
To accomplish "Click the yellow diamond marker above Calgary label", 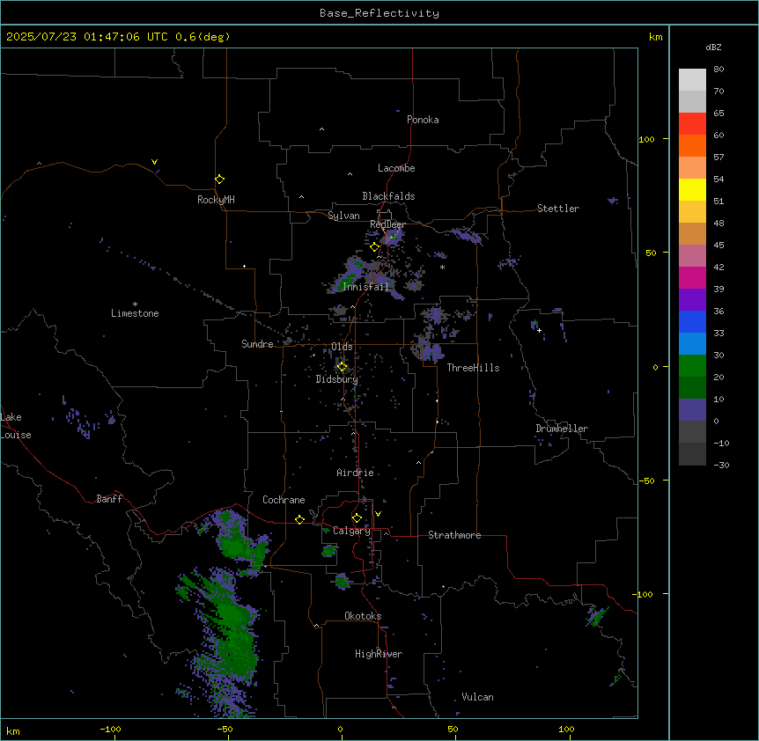I will tap(357, 518).
